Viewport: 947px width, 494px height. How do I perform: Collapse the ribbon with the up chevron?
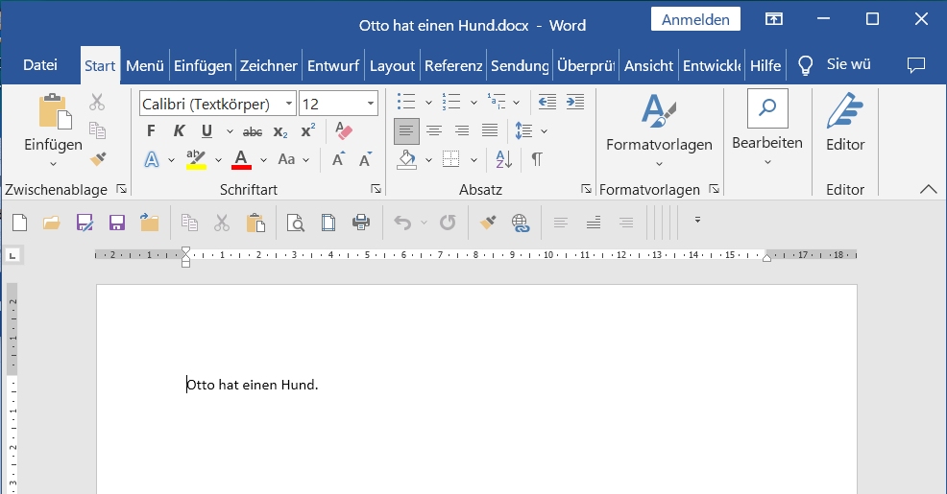tap(928, 189)
